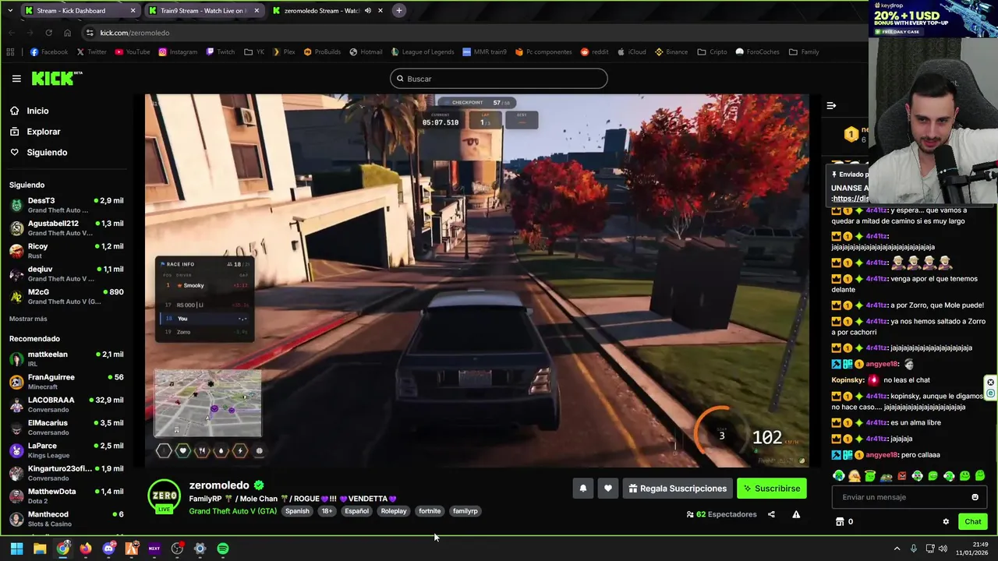Screen dimensions: 998x561
Task: Click the share stream icon
Action: pos(771,514)
